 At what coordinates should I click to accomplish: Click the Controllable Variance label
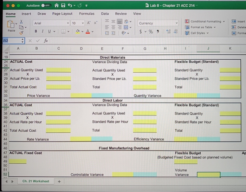[x=87, y=174]
